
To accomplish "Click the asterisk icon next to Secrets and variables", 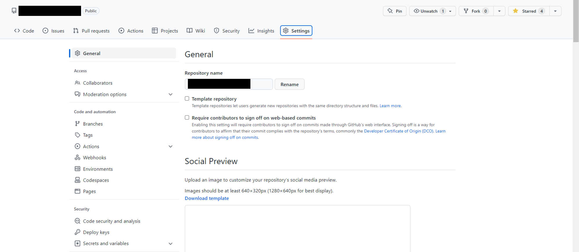I will 78,243.
